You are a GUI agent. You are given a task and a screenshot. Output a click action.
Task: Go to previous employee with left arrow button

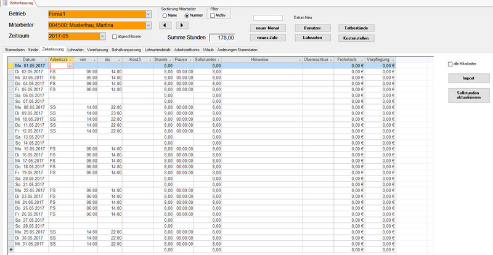[165, 25]
